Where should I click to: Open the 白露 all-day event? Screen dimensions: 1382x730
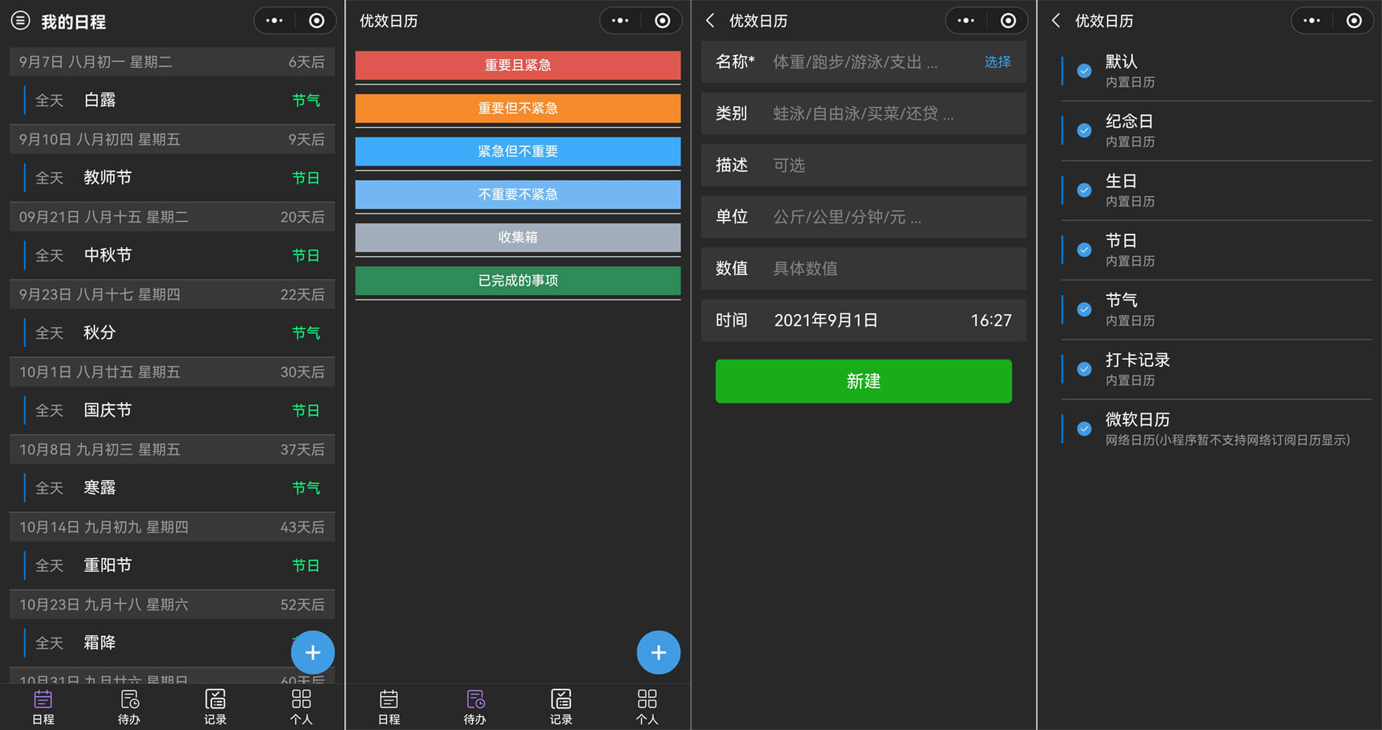pos(172,100)
